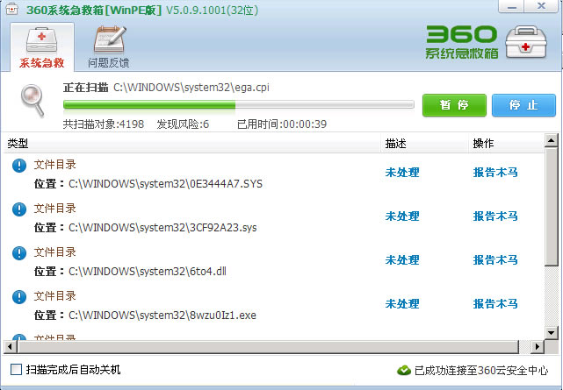Click warning icon for 3CF92A23.sys row
The width and height of the screenshot is (563, 390).
tap(19, 209)
